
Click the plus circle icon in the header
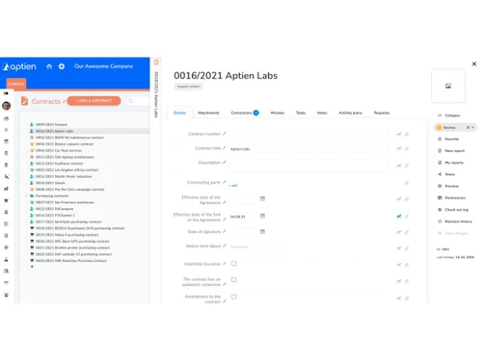62,66
